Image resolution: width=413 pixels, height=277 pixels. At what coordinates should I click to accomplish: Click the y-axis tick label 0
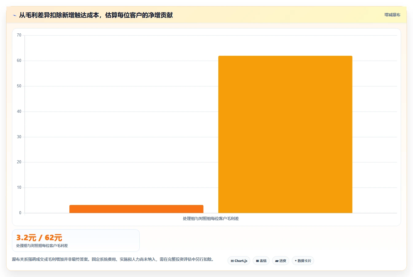coord(20,213)
